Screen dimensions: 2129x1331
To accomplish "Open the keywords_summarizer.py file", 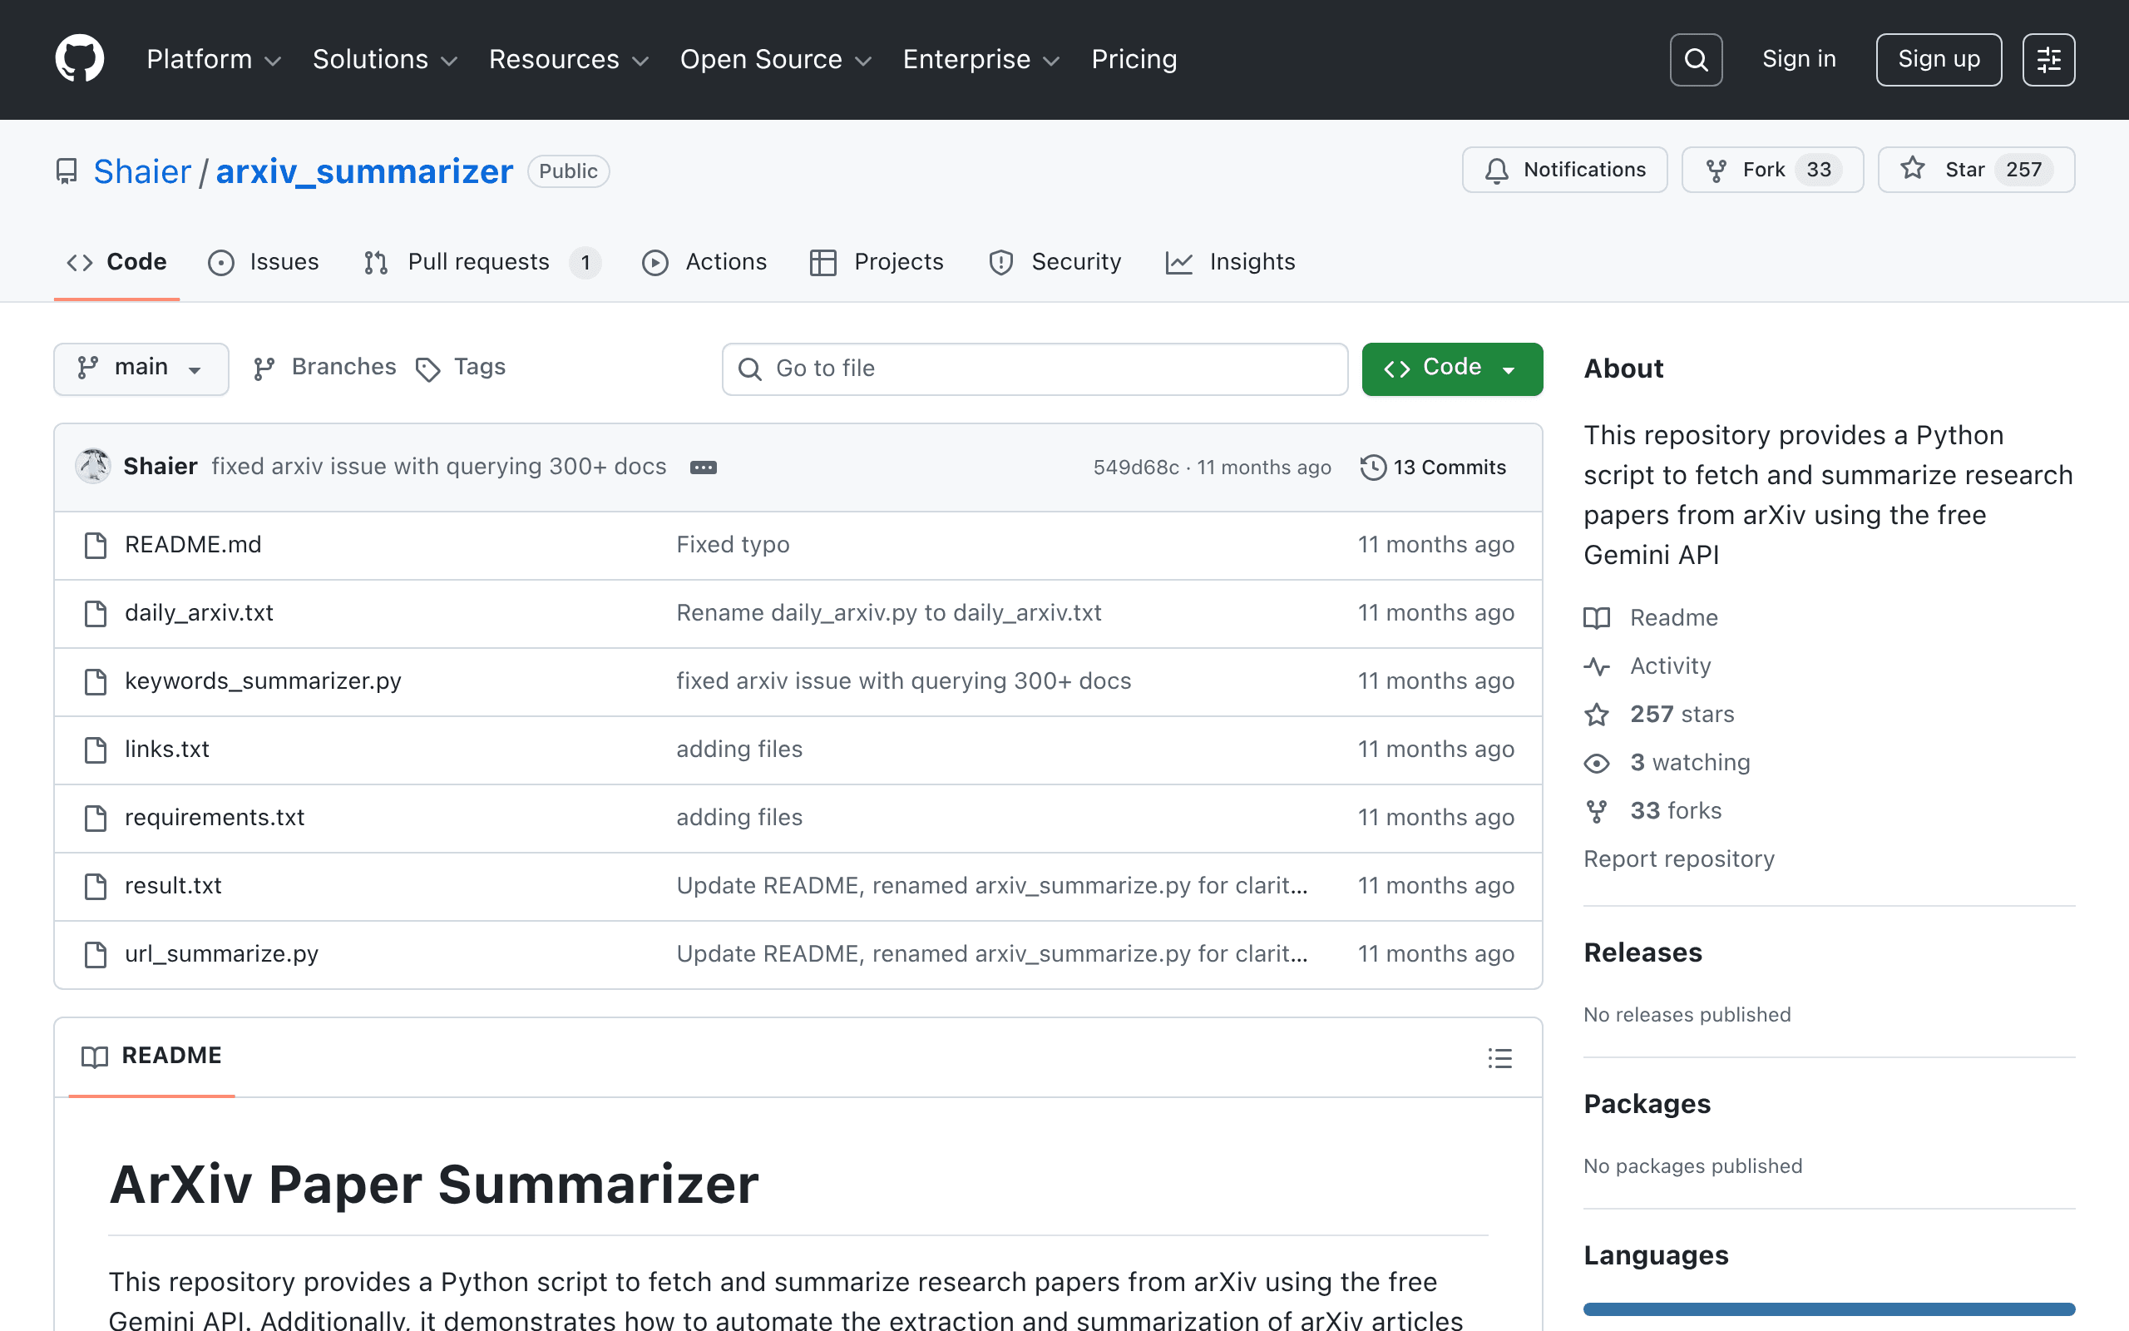I will 263,681.
